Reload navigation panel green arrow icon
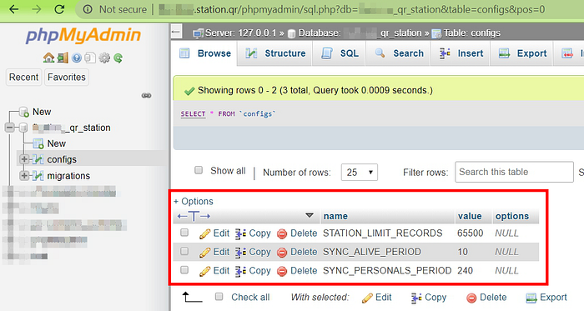Screen dimensions: 584x311 (x=118, y=58)
